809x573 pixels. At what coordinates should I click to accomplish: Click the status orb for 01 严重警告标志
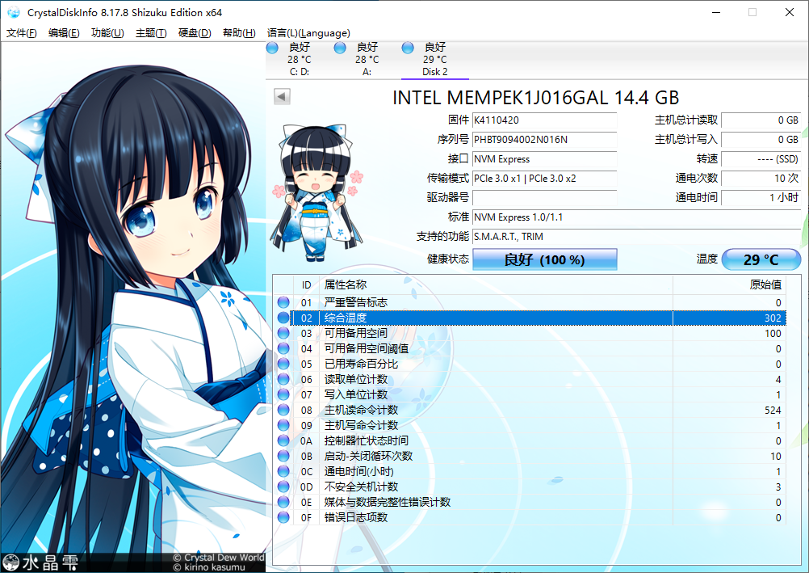click(x=283, y=302)
